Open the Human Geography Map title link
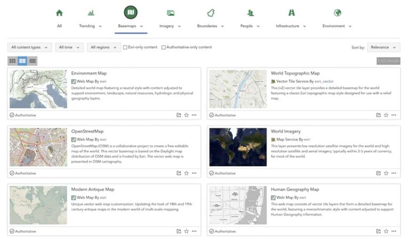409x239 pixels. pos(295,189)
